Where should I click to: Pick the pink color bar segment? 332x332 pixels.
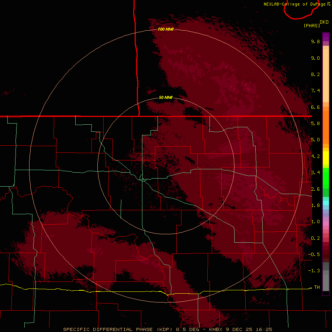pyautogui.click(x=326, y=224)
